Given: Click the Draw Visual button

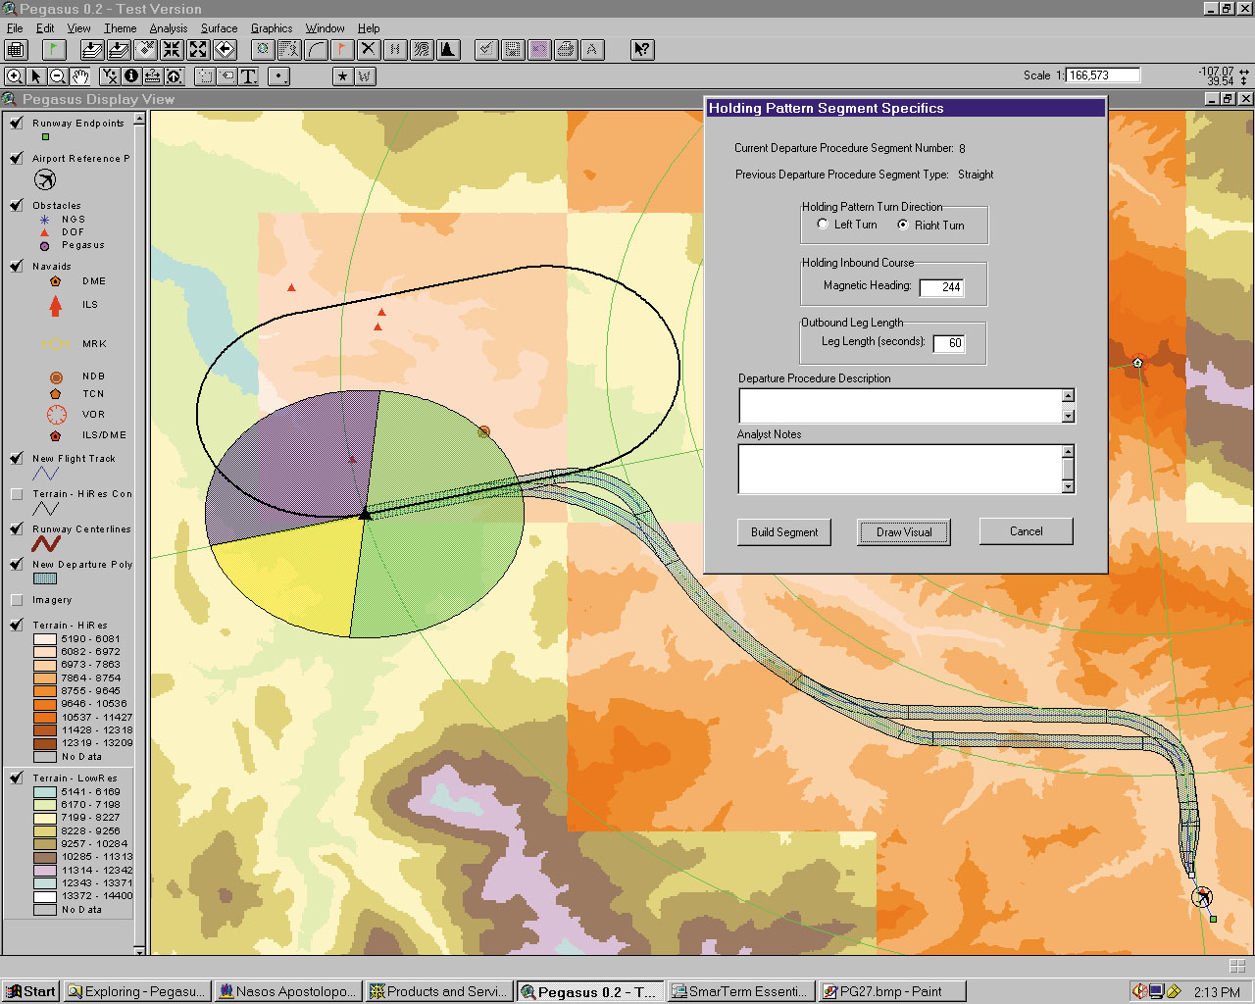Looking at the screenshot, I should 904,532.
